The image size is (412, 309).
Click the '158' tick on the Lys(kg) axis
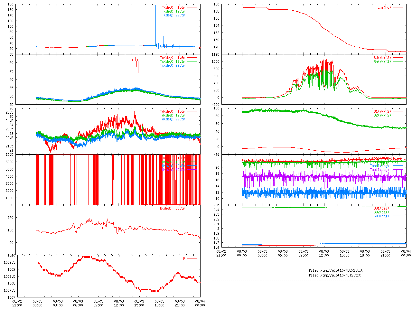pos(216,11)
